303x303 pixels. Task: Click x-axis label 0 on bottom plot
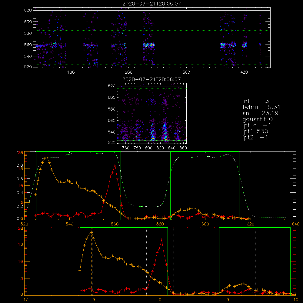(x=160, y=300)
